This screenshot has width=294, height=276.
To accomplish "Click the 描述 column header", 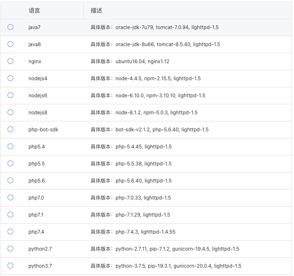I will click(96, 10).
